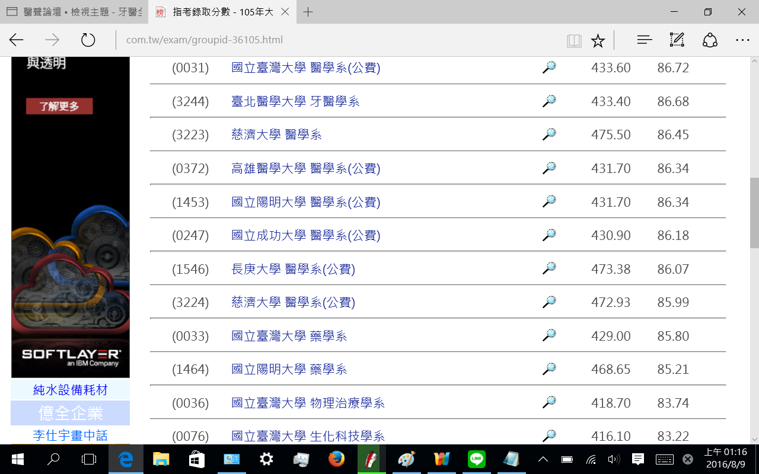The width and height of the screenshot is (759, 474).
Task: Click magnifier icon for 慈濟大學 醫學系(公費) row (3224)
Action: [549, 302]
